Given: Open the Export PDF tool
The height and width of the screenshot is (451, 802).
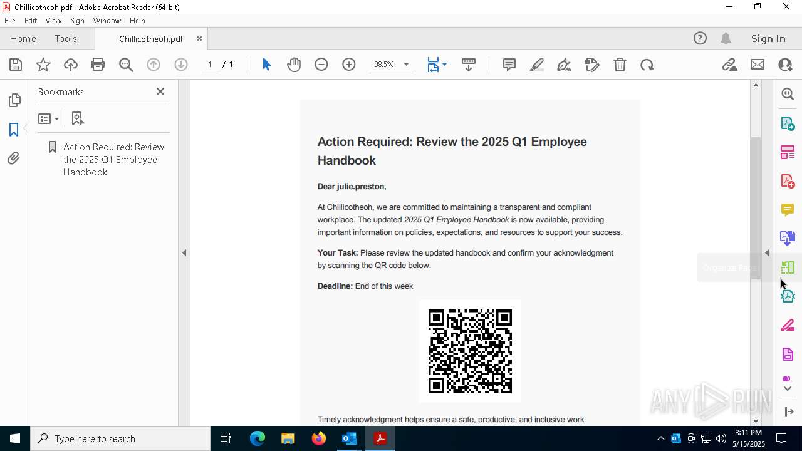Looking at the screenshot, I should [x=788, y=123].
